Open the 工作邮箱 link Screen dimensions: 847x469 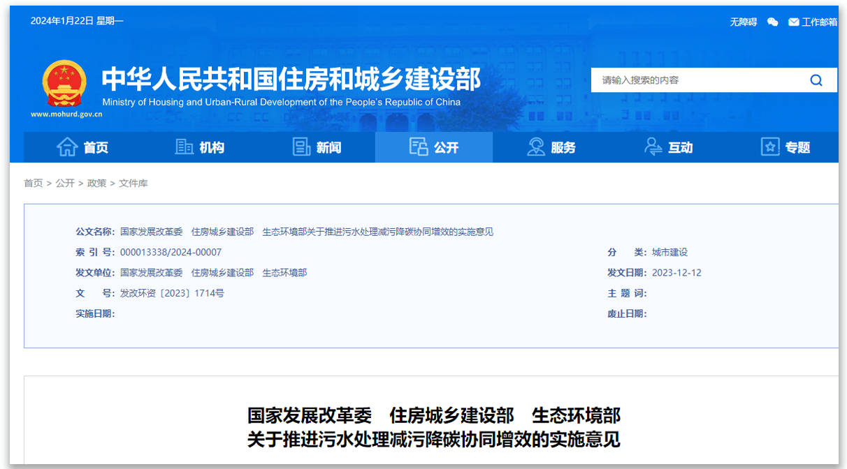pyautogui.click(x=820, y=22)
